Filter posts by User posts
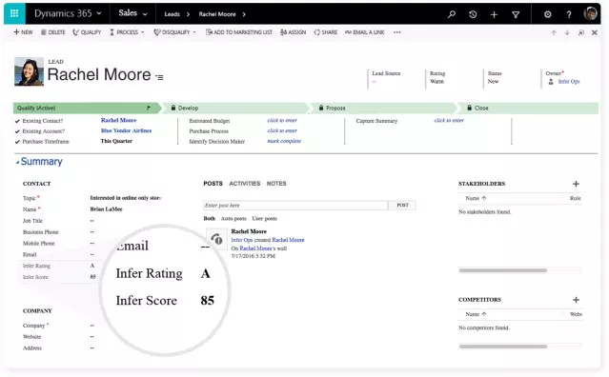Viewport: 609px width, 377px height. (x=265, y=219)
